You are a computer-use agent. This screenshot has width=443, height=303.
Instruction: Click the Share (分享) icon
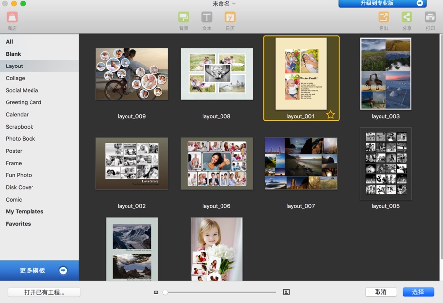click(x=407, y=17)
